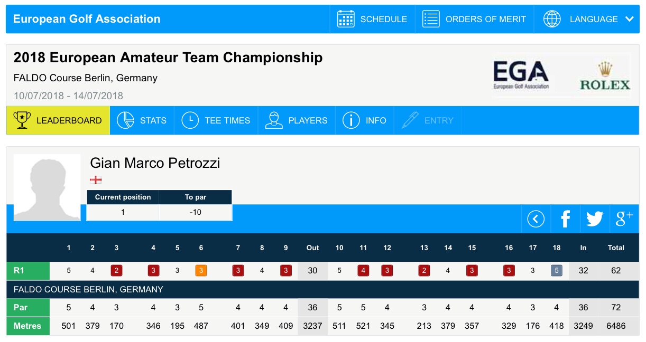Share on Google Plus icon
Screen dimensions: 646x342
pyautogui.click(x=624, y=218)
